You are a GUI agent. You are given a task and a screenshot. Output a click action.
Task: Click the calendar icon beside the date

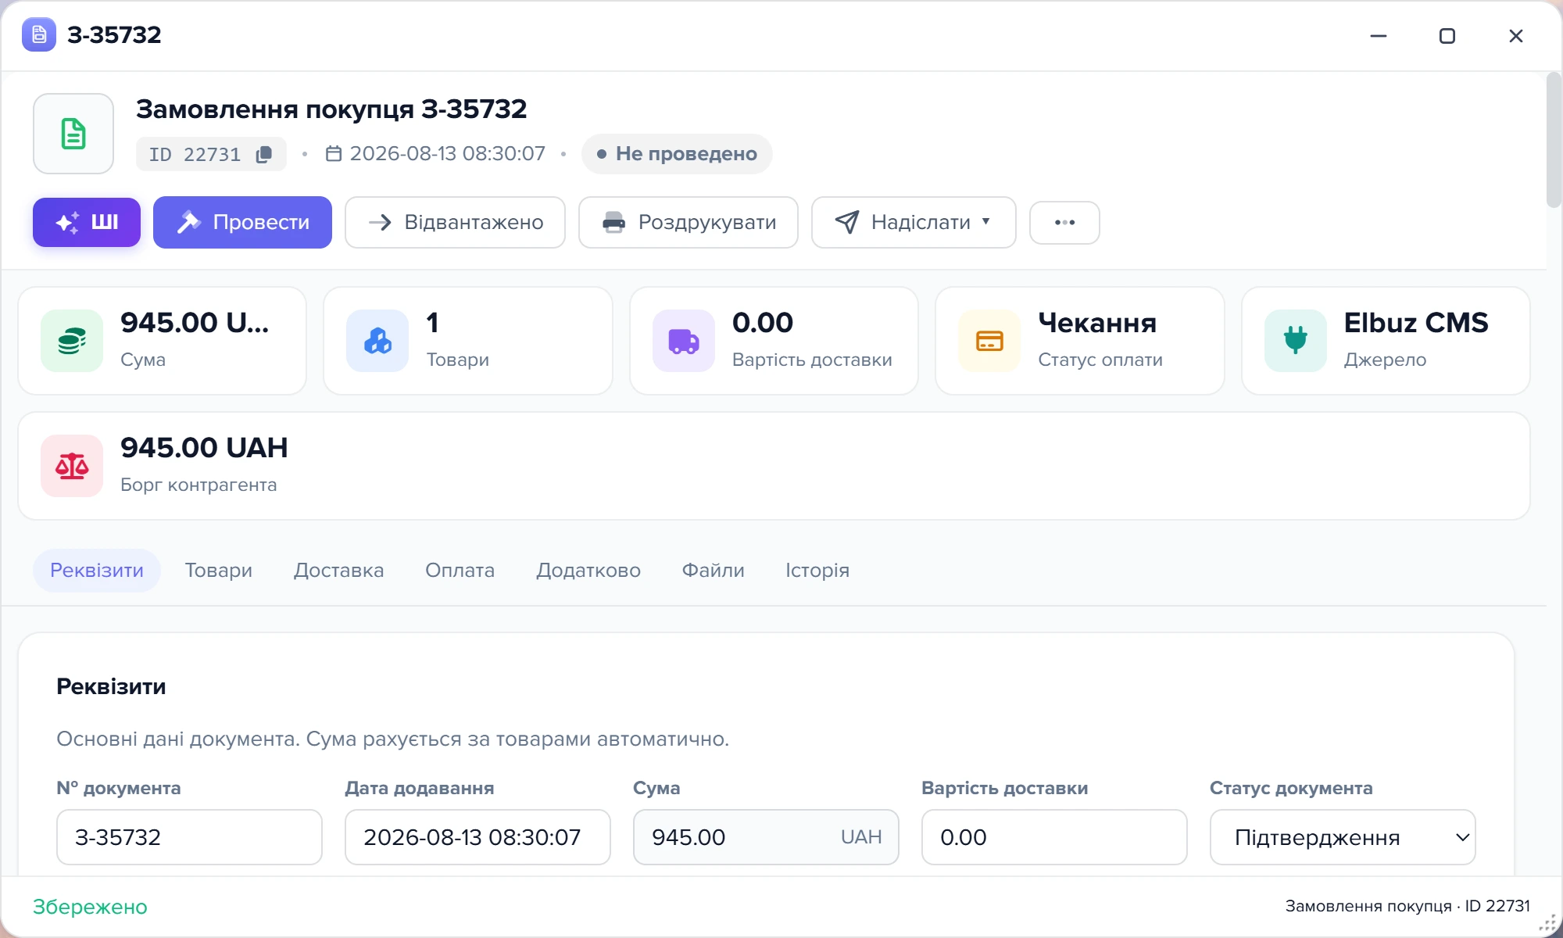click(334, 153)
